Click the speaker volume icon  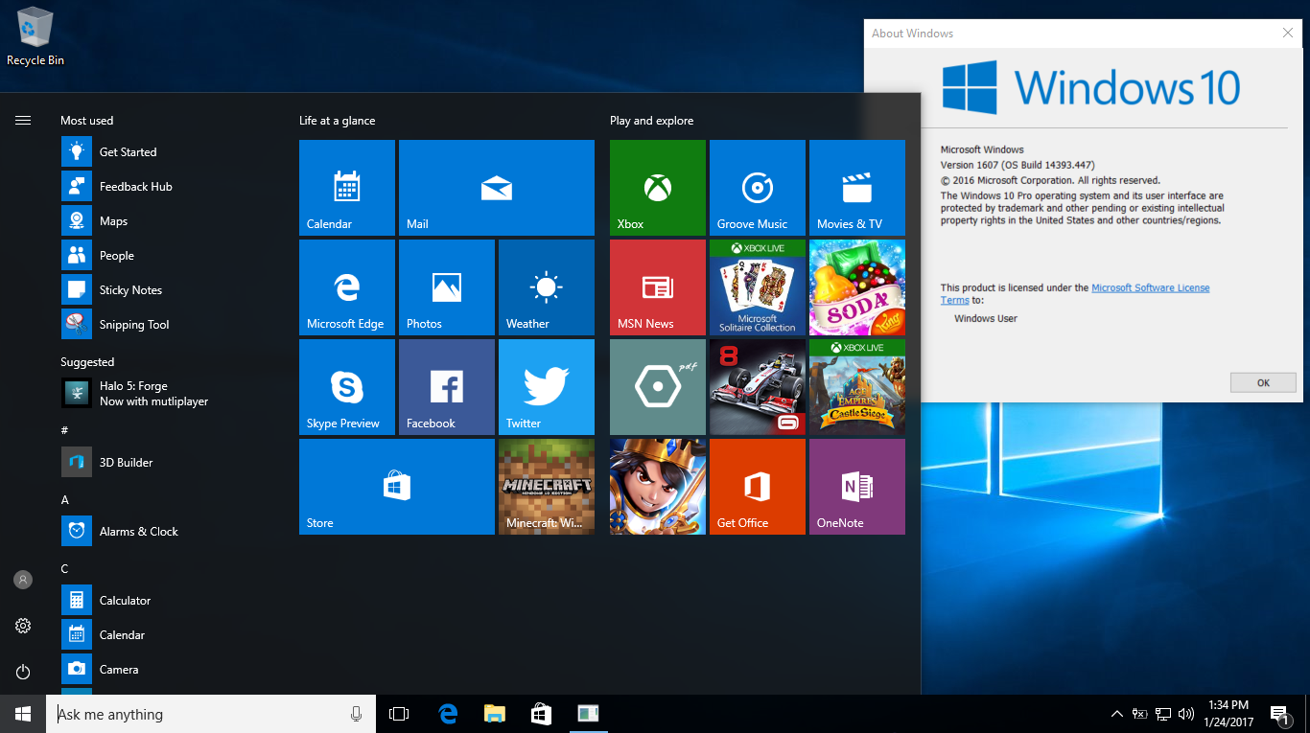1186,714
